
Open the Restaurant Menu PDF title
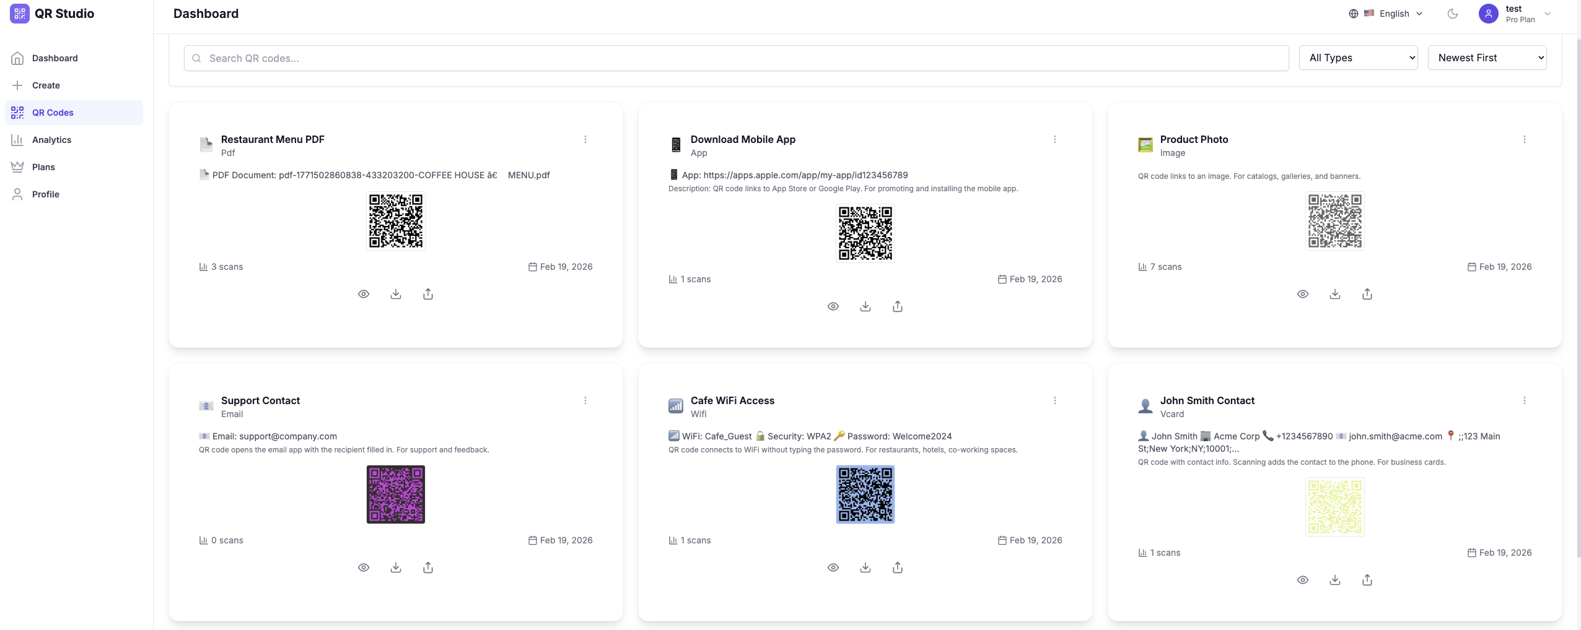pos(273,139)
